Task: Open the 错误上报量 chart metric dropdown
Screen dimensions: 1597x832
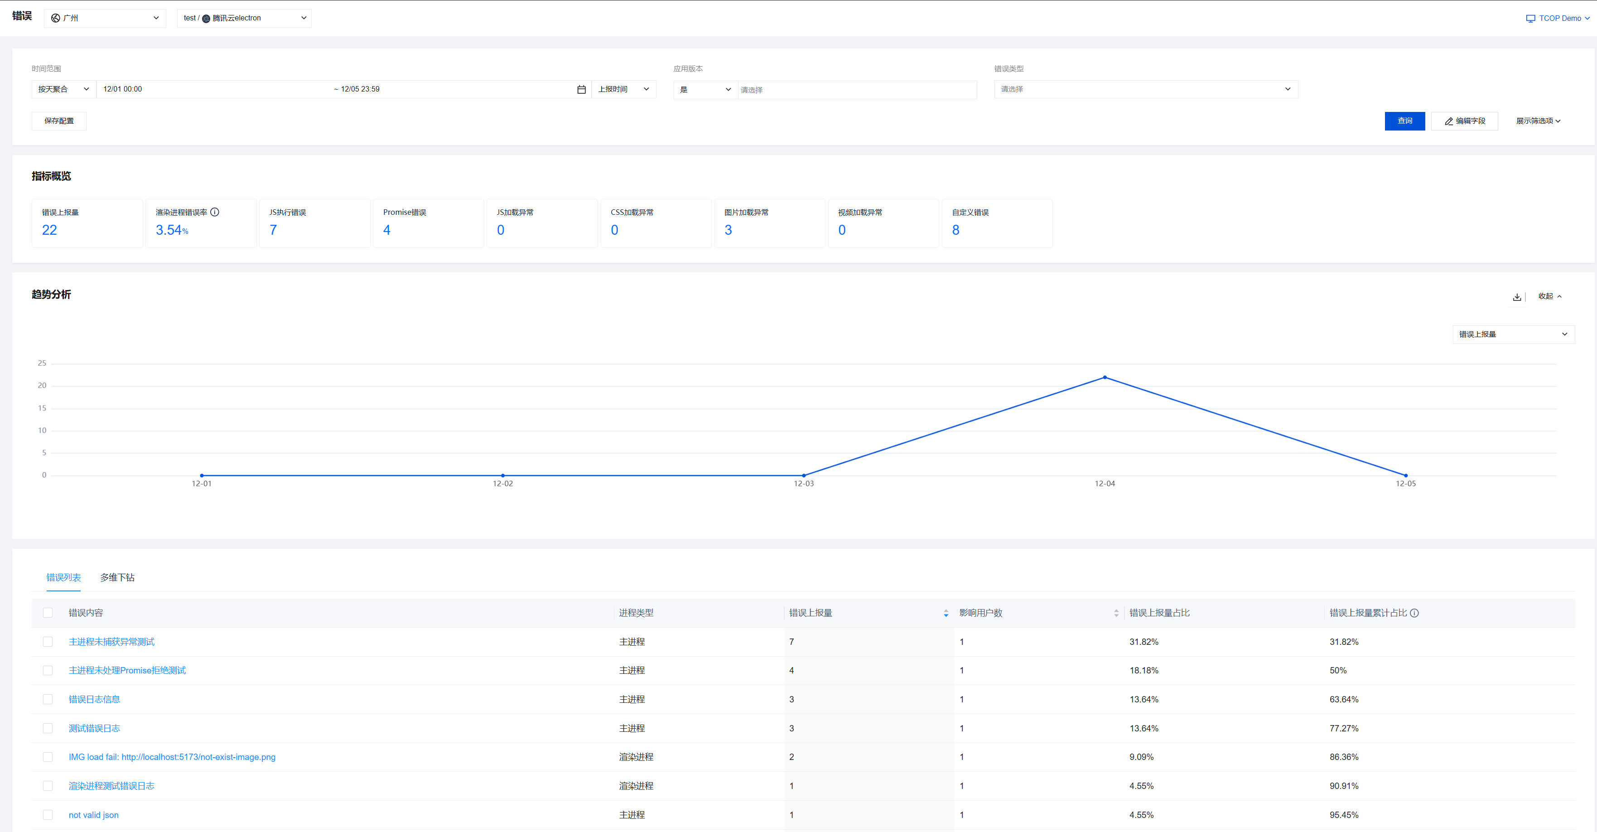Action: [1513, 334]
